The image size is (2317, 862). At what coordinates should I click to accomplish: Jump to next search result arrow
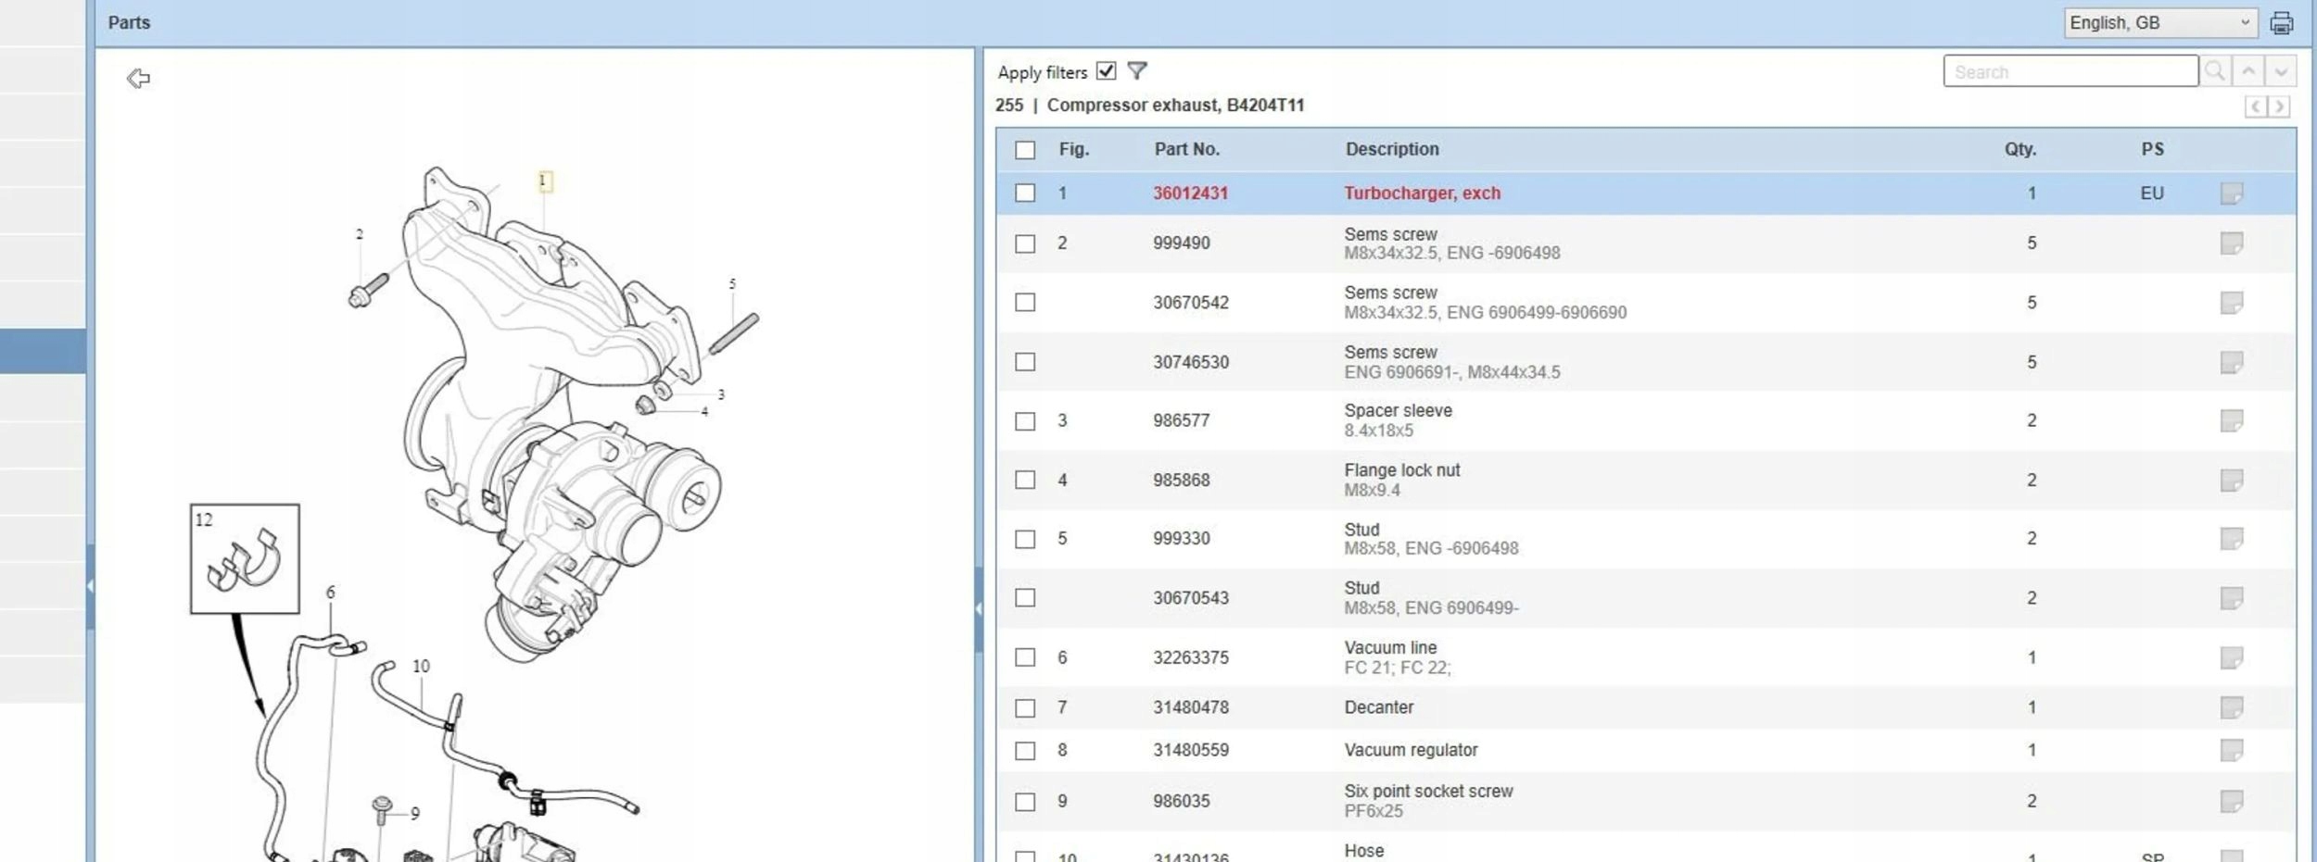[2281, 71]
